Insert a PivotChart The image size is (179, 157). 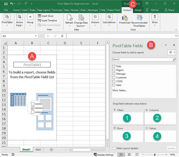(x=125, y=19)
